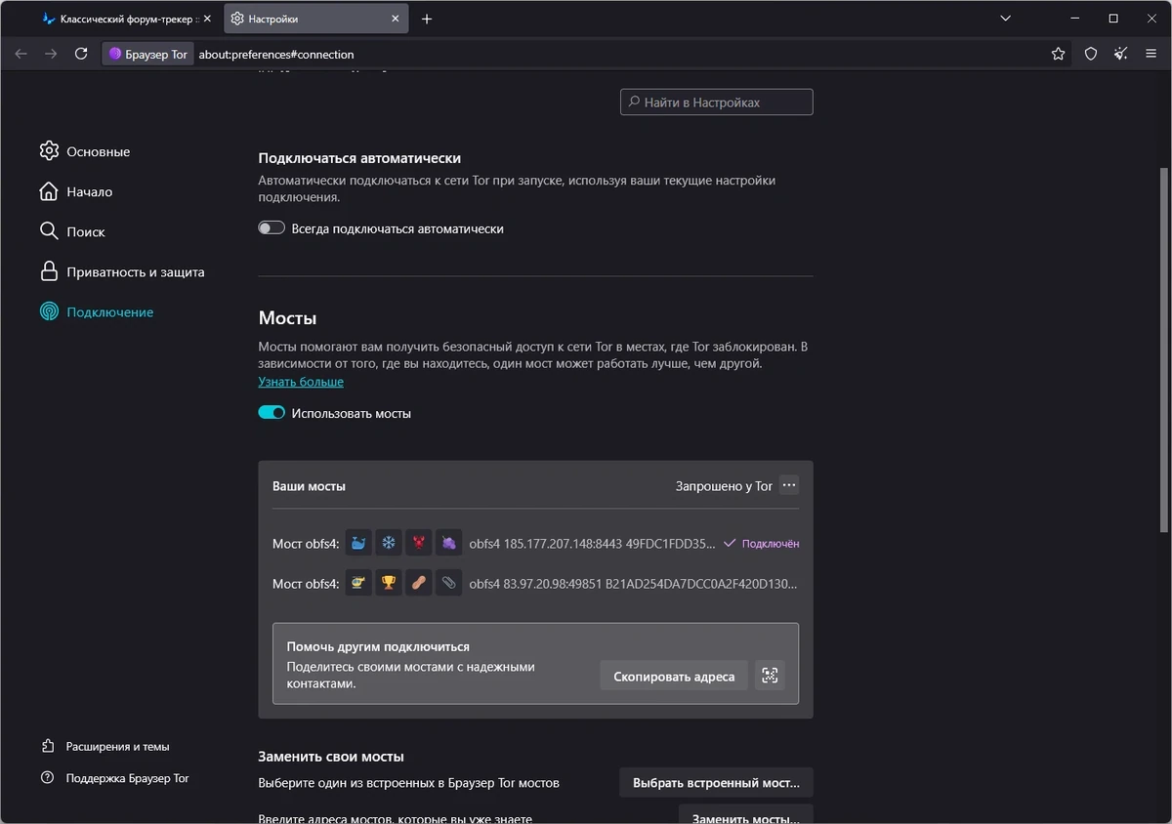Follow the Узнать больше link
The width and height of the screenshot is (1172, 824).
(x=301, y=382)
